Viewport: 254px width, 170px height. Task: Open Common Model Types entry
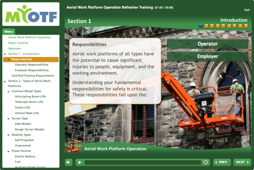click(26, 91)
